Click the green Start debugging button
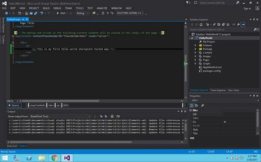This screenshot has width=261, height=162. 61,13
